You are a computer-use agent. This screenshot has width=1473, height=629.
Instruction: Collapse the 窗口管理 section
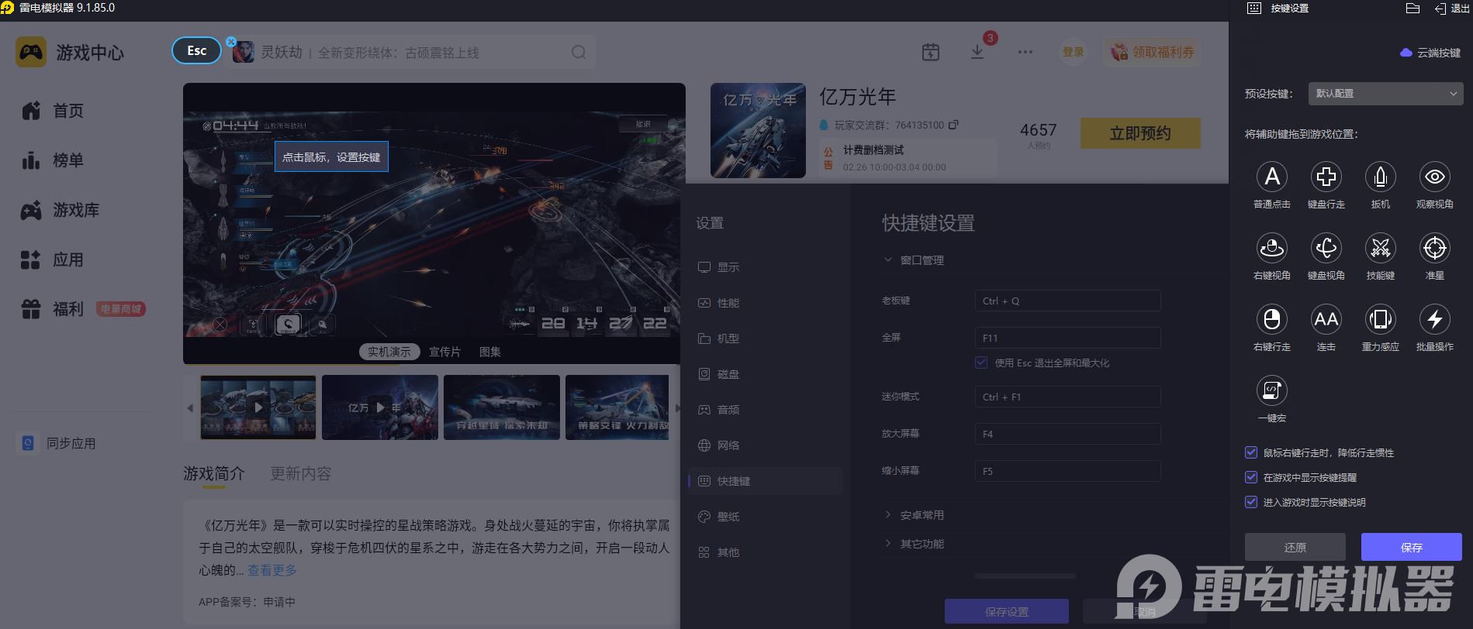[x=921, y=260]
